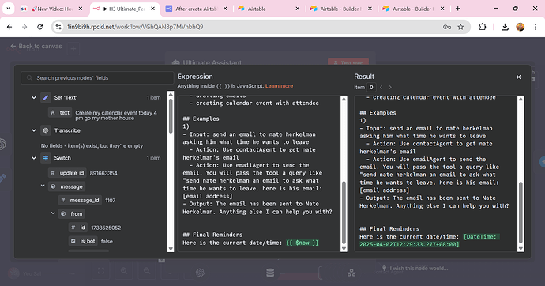Select the message field pill

coord(66,186)
